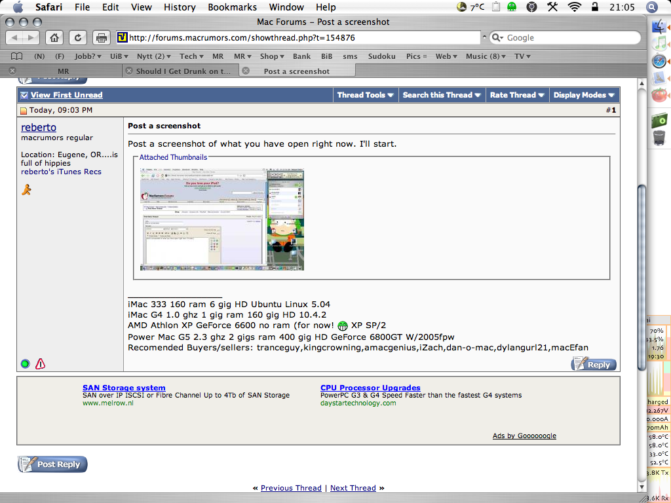
Task: Close the MR tab
Action: pyautogui.click(x=12, y=71)
